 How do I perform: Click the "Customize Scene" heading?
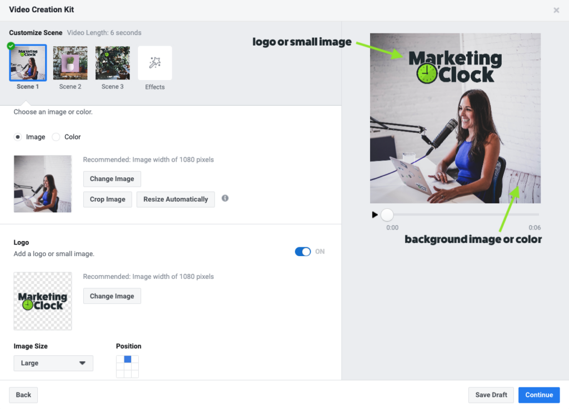click(36, 33)
